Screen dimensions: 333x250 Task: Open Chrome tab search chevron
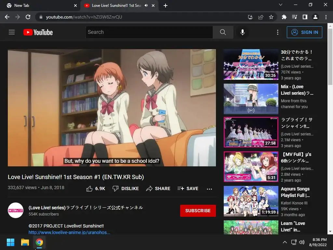coord(281,5)
